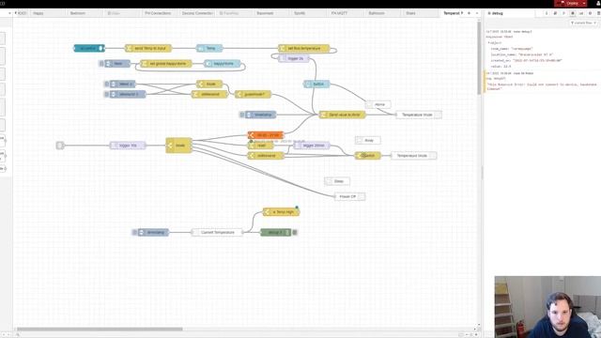Select the set flow.temperature node
Viewport: 601px width, 338px height.
[x=304, y=48]
